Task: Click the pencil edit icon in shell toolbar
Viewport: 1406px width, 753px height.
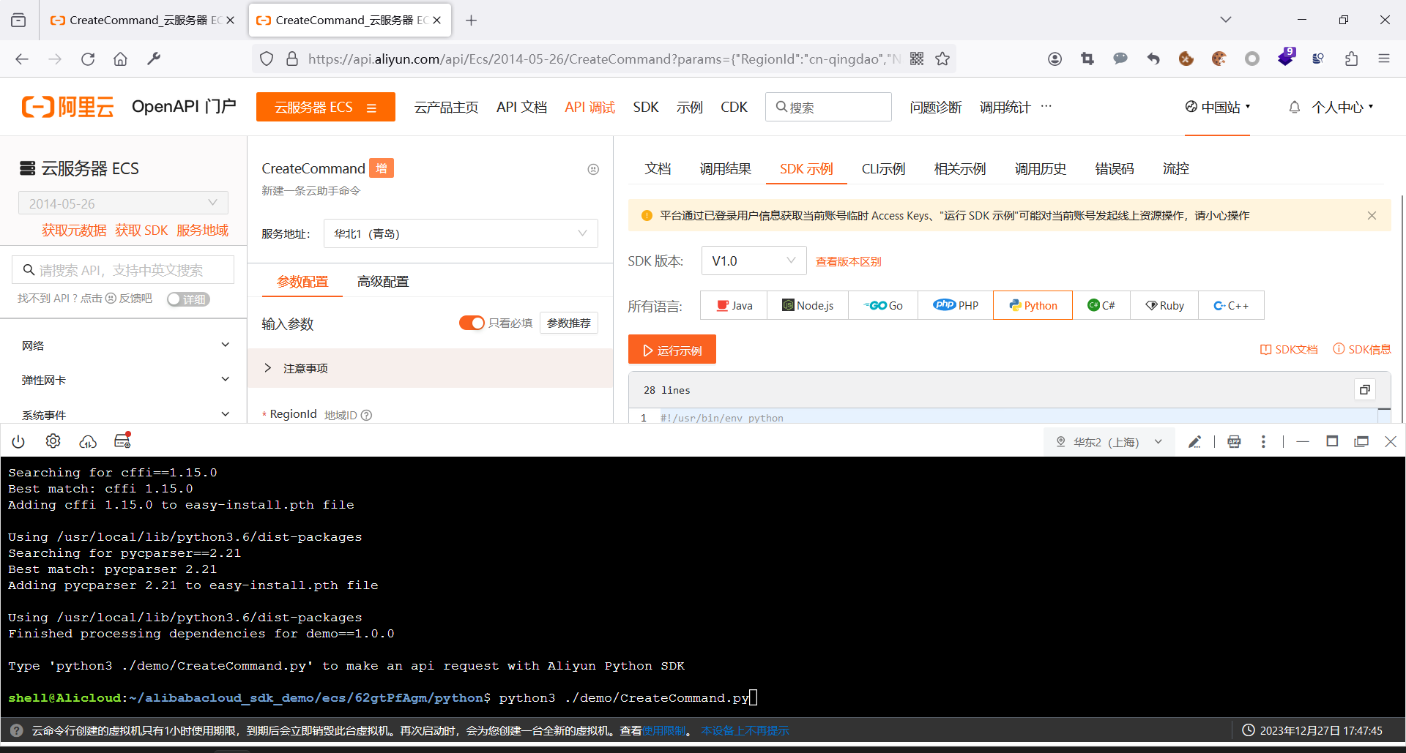Action: [x=1194, y=441]
